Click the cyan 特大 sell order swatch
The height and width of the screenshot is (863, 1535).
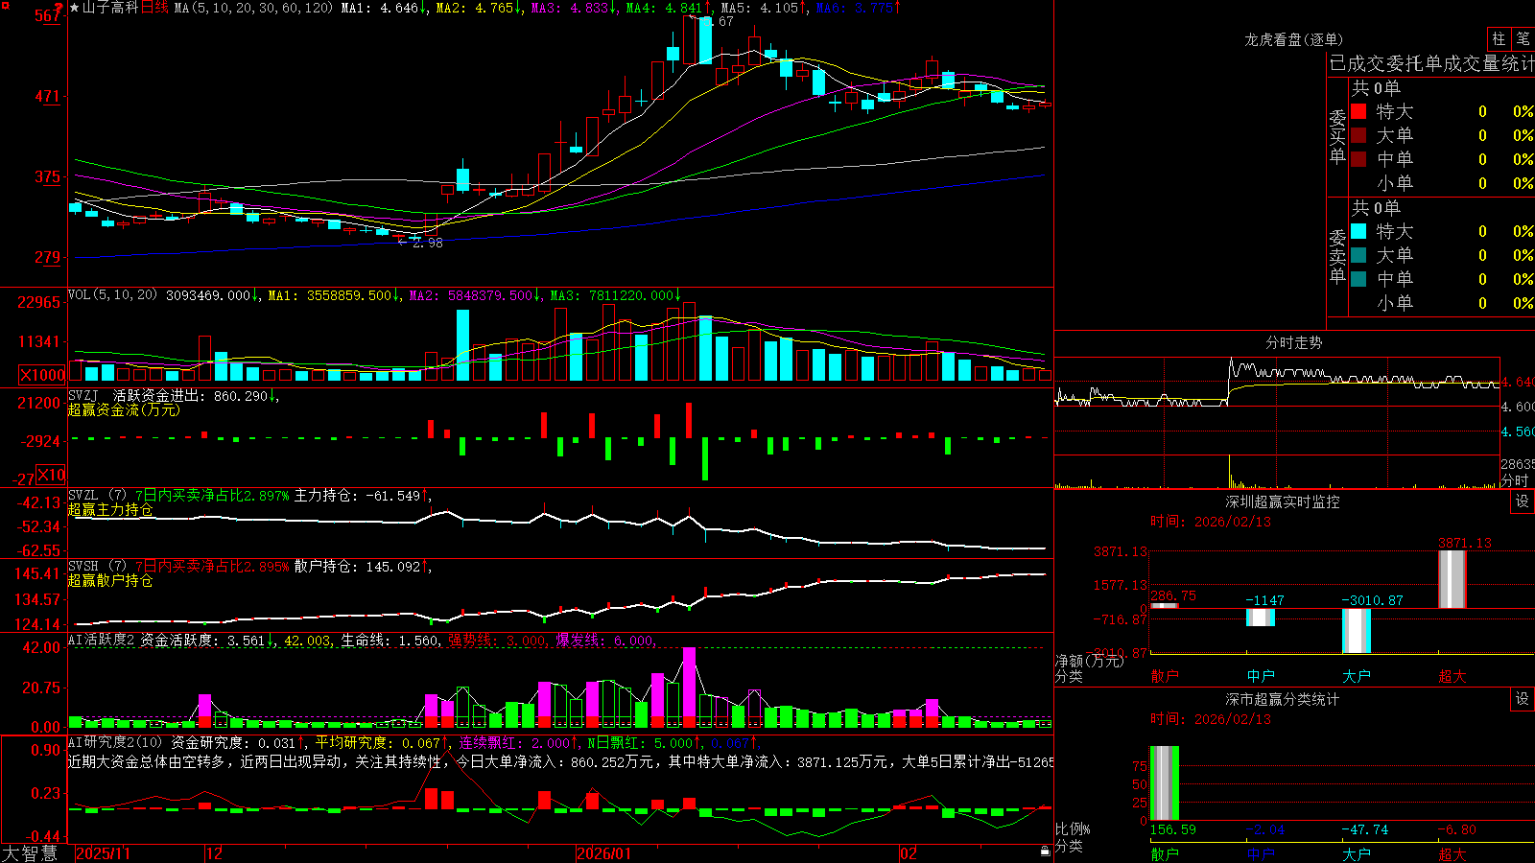[x=1358, y=231]
